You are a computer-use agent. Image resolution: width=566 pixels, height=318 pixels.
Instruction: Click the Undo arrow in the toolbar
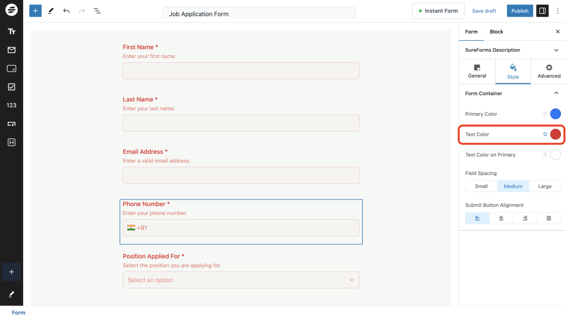point(66,10)
